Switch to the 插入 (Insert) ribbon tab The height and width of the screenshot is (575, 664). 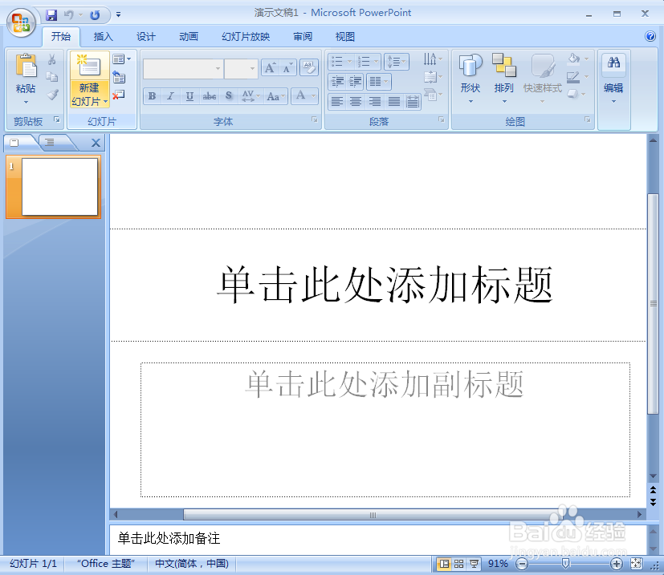(x=104, y=36)
